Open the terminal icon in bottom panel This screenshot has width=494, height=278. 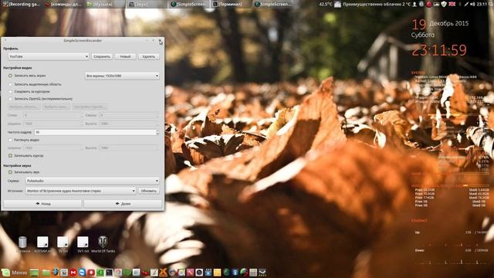tap(109, 273)
